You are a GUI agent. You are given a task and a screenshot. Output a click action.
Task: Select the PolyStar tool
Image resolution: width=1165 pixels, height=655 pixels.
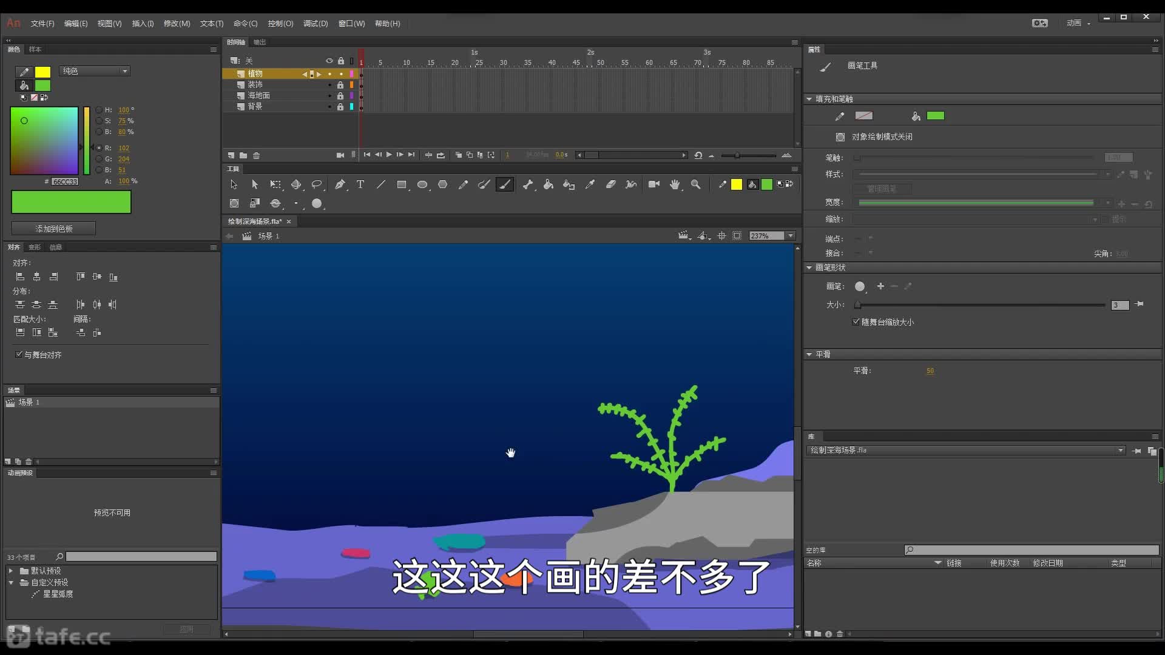pos(443,184)
